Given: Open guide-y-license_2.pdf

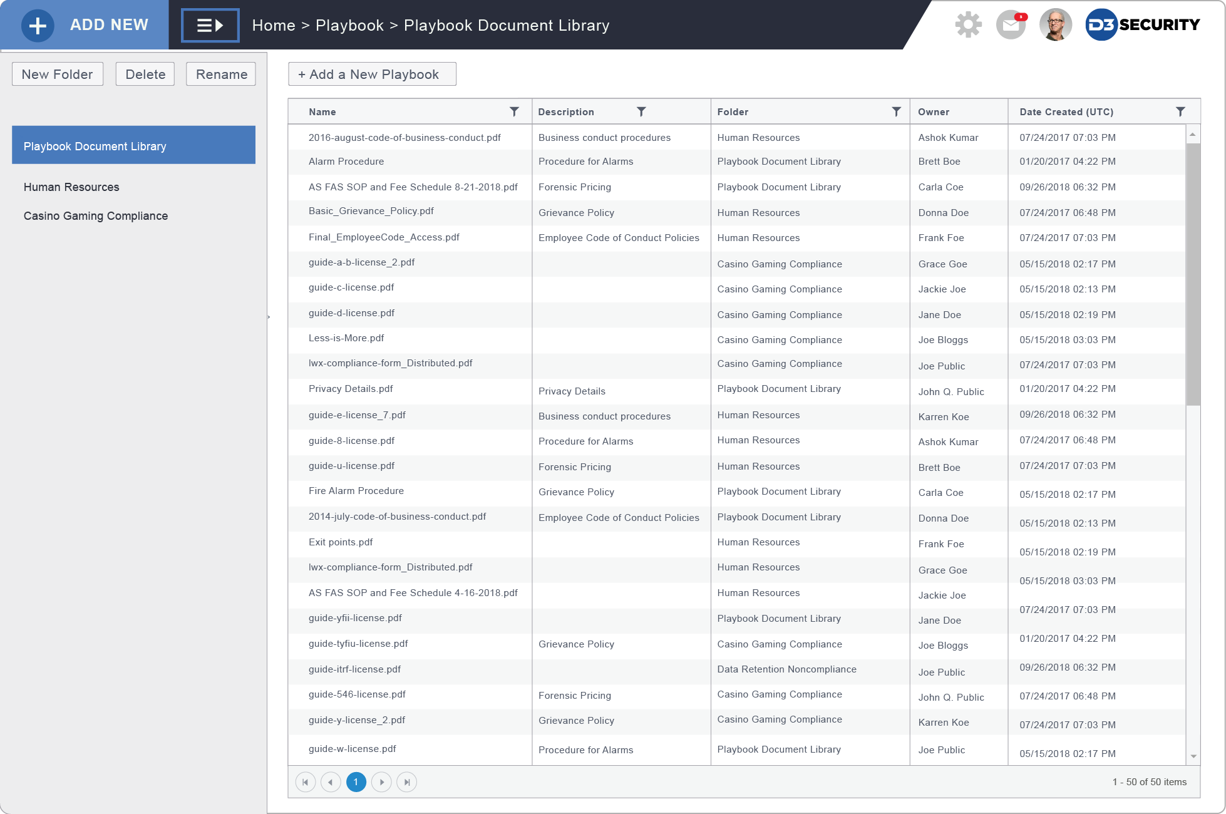Looking at the screenshot, I should point(357,720).
